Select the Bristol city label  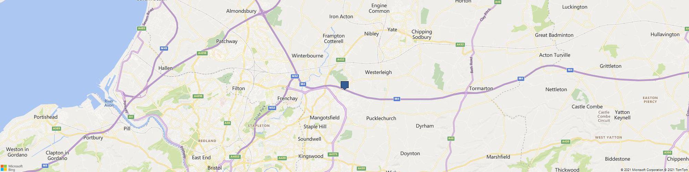tap(215, 168)
